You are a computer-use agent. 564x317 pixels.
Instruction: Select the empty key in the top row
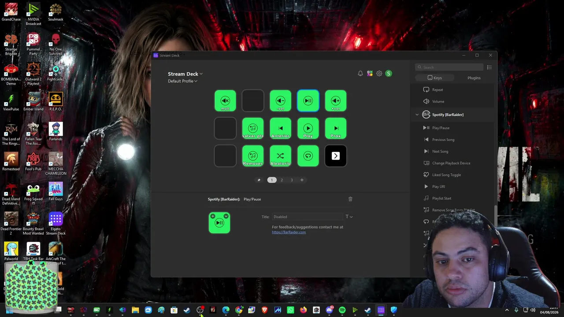[x=253, y=101]
